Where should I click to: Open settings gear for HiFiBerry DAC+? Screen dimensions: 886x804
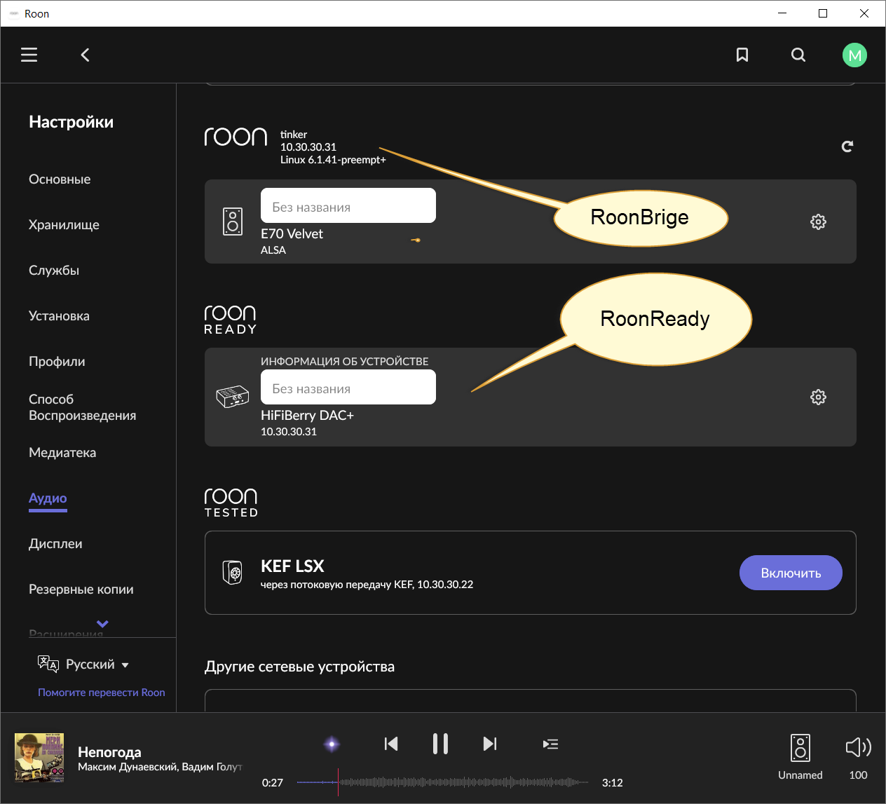[x=818, y=397]
